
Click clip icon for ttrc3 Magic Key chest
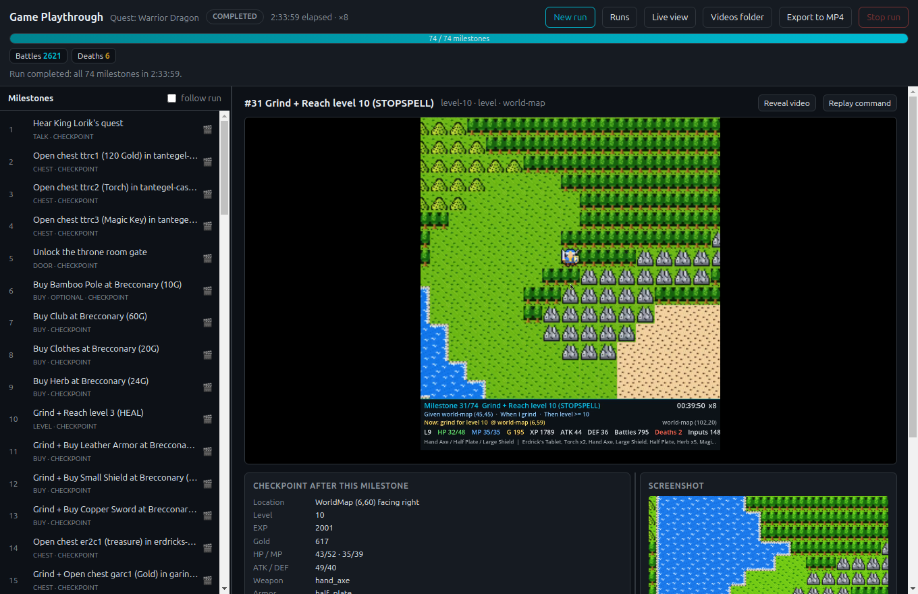(207, 226)
